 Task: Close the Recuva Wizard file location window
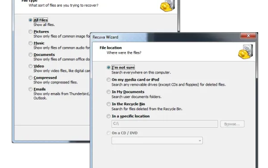(248, 35)
